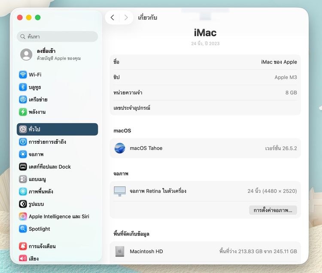This screenshot has height=273, width=322.
Task: Click the ทั่วไป general gear icon
Action: (x=23, y=129)
